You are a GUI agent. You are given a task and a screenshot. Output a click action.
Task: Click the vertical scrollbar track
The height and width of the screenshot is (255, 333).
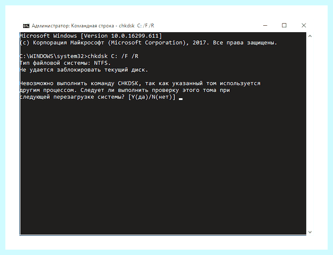pos(310,134)
